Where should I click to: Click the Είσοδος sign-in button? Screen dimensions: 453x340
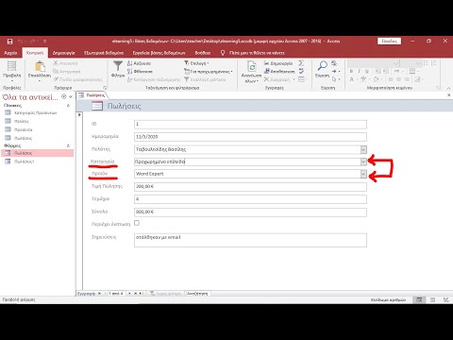coord(389,42)
